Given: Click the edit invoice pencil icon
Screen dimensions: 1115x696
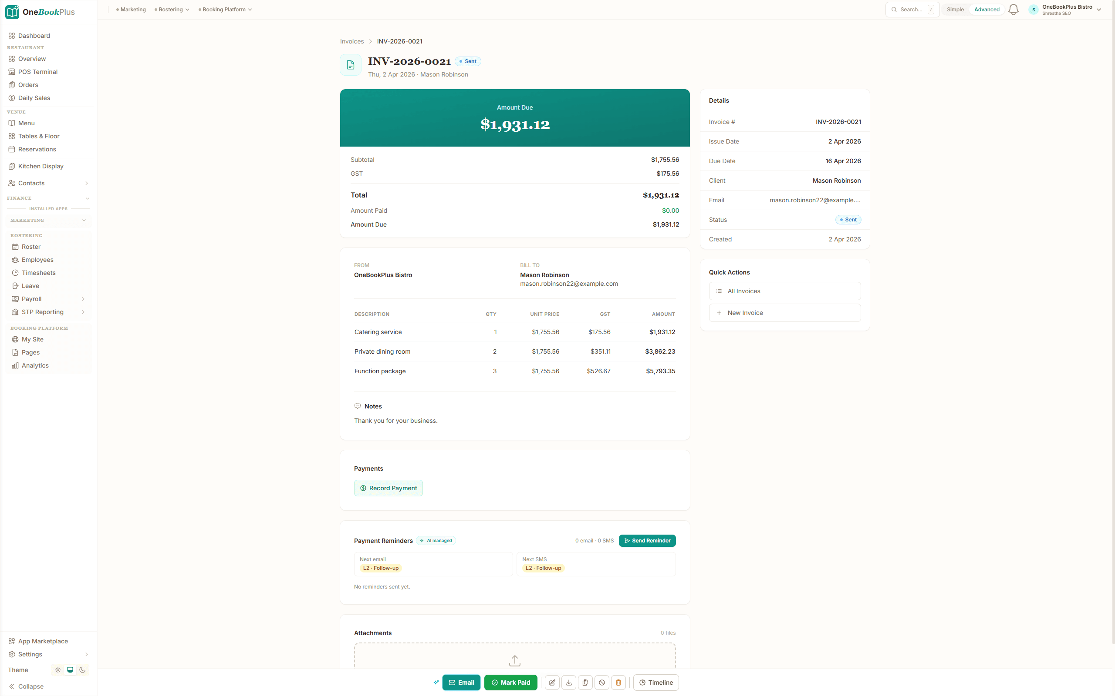Looking at the screenshot, I should 552,683.
